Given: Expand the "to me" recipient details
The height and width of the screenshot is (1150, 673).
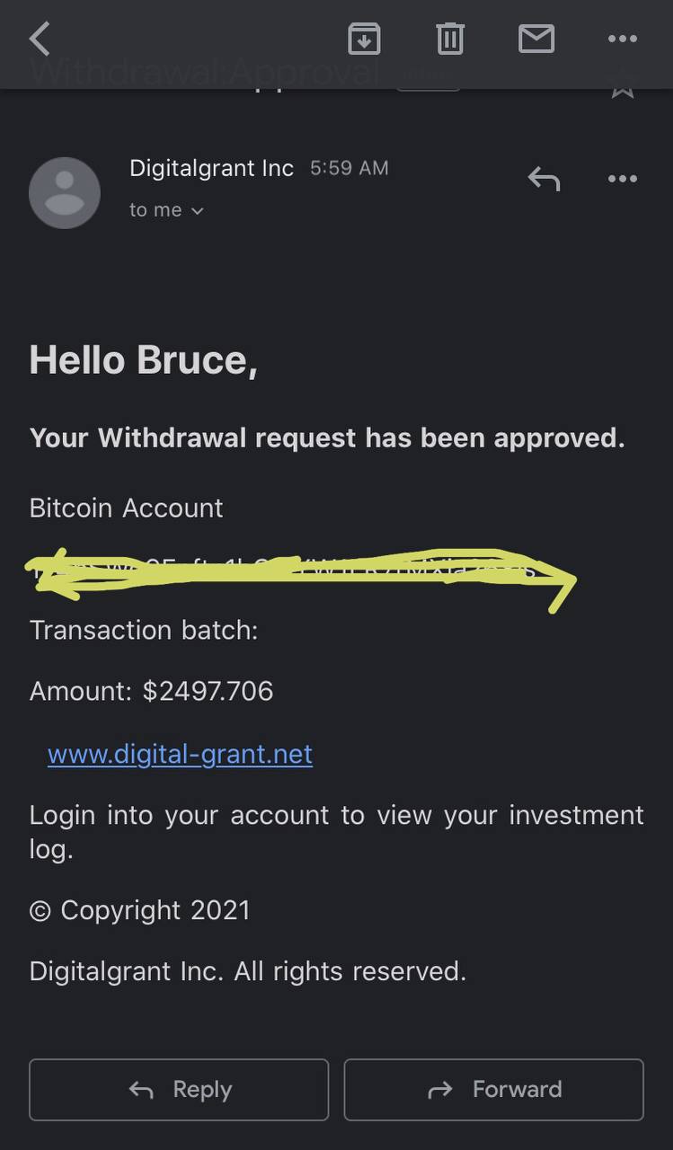Looking at the screenshot, I should click(x=167, y=210).
